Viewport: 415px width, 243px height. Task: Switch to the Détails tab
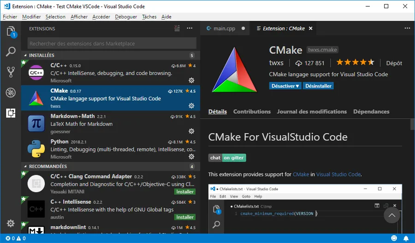click(x=218, y=111)
